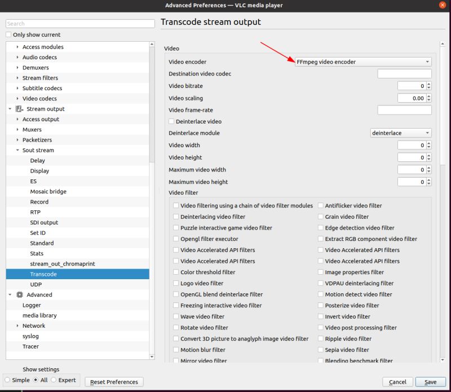Screen dimensions: 451x392
Task: Collapse the Advanced section arrow
Action: click(10, 295)
